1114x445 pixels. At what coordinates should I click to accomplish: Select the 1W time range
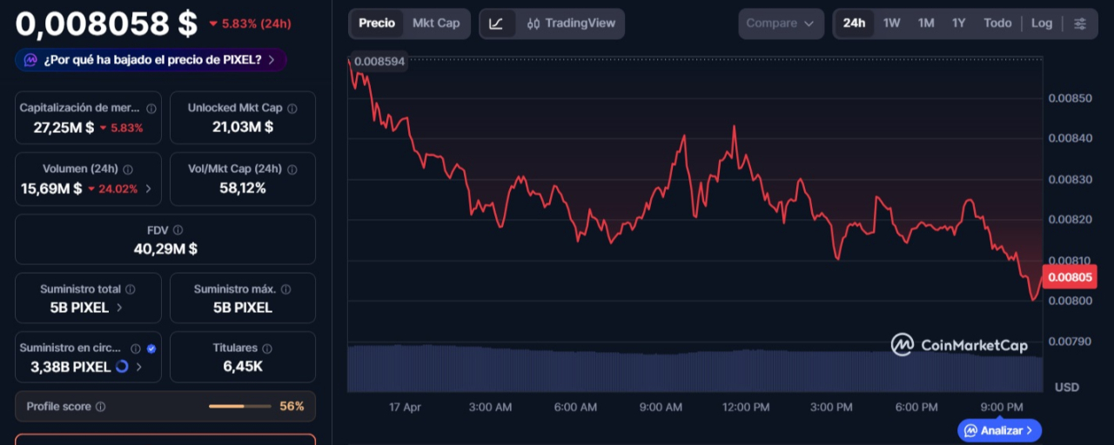[892, 23]
